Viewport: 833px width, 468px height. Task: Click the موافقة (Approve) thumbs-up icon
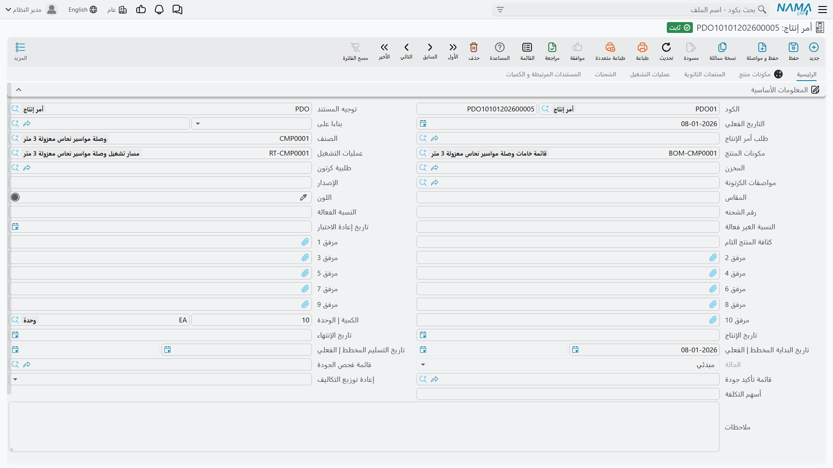[577, 47]
